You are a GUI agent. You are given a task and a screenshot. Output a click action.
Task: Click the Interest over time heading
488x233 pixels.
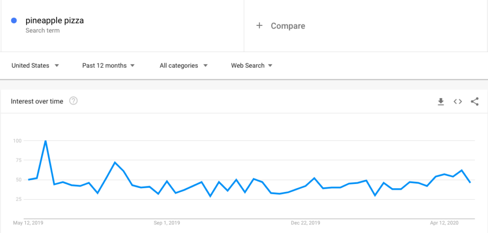[37, 101]
